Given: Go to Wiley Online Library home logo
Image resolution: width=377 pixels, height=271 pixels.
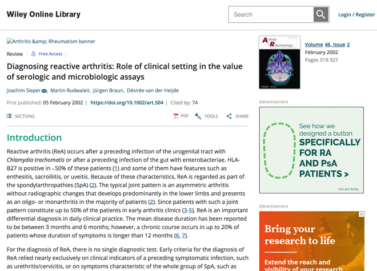Looking at the screenshot, I should tap(43, 14).
